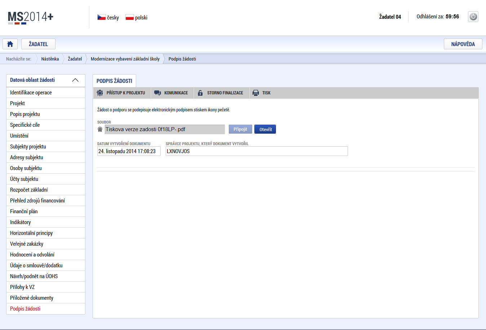Switch language to polski
Viewport: 486px width, 330px height.
[x=141, y=18]
